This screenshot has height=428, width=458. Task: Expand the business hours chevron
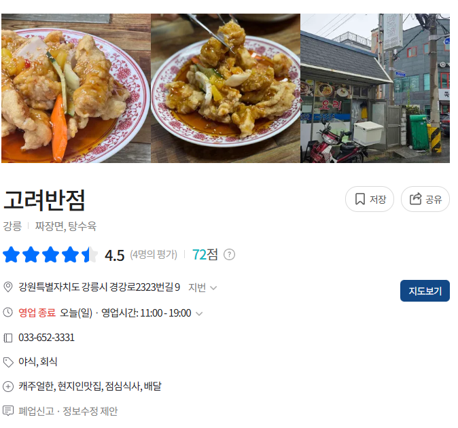(199, 314)
